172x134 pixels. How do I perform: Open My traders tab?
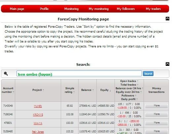pos(153,9)
